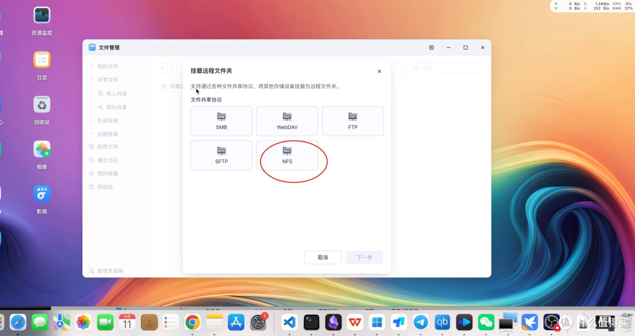Select the WebDAV protocol option
Image resolution: width=635 pixels, height=336 pixels.
point(287,121)
